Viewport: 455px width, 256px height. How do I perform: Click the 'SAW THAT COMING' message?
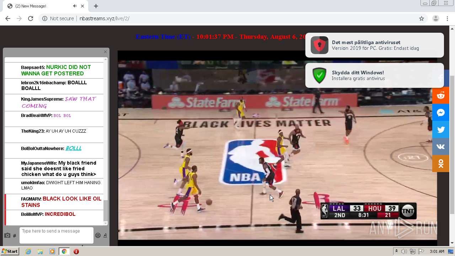tap(59, 102)
